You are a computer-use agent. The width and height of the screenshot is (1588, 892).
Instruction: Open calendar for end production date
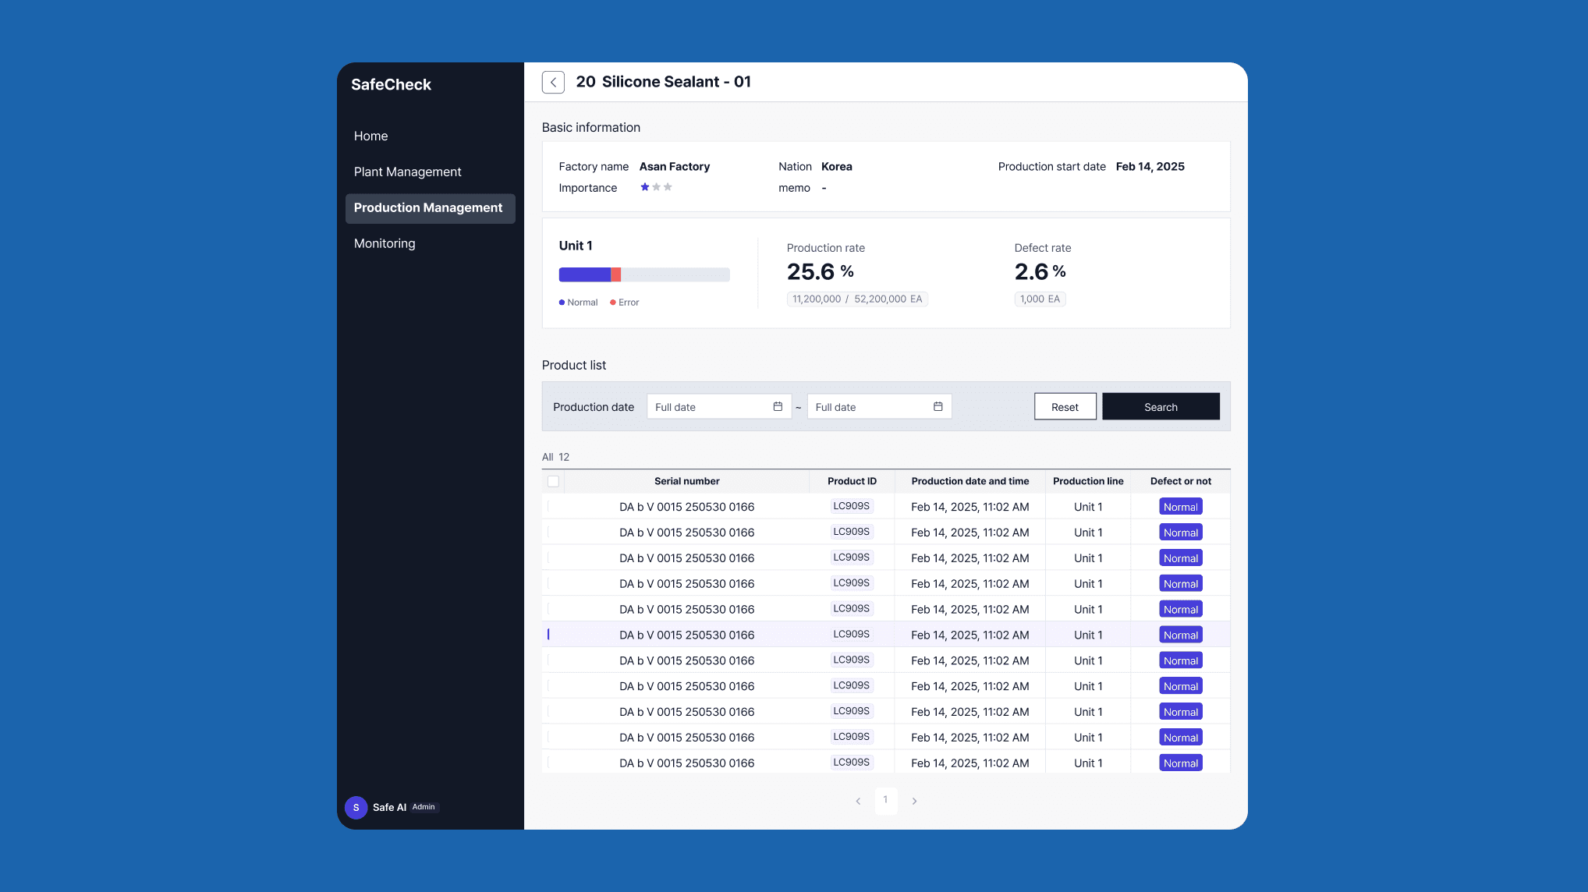click(938, 406)
